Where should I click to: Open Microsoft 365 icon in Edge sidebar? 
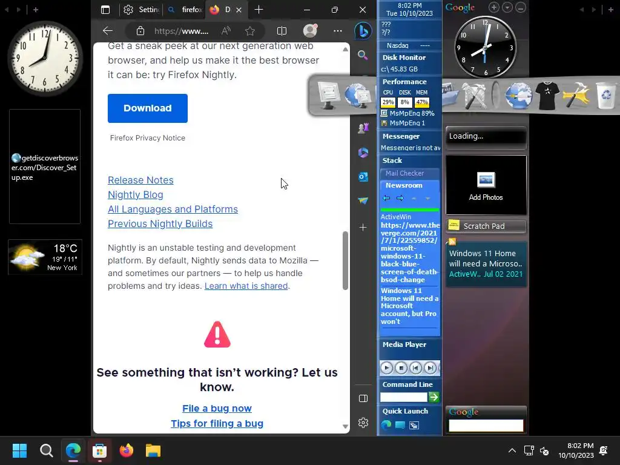click(x=363, y=152)
